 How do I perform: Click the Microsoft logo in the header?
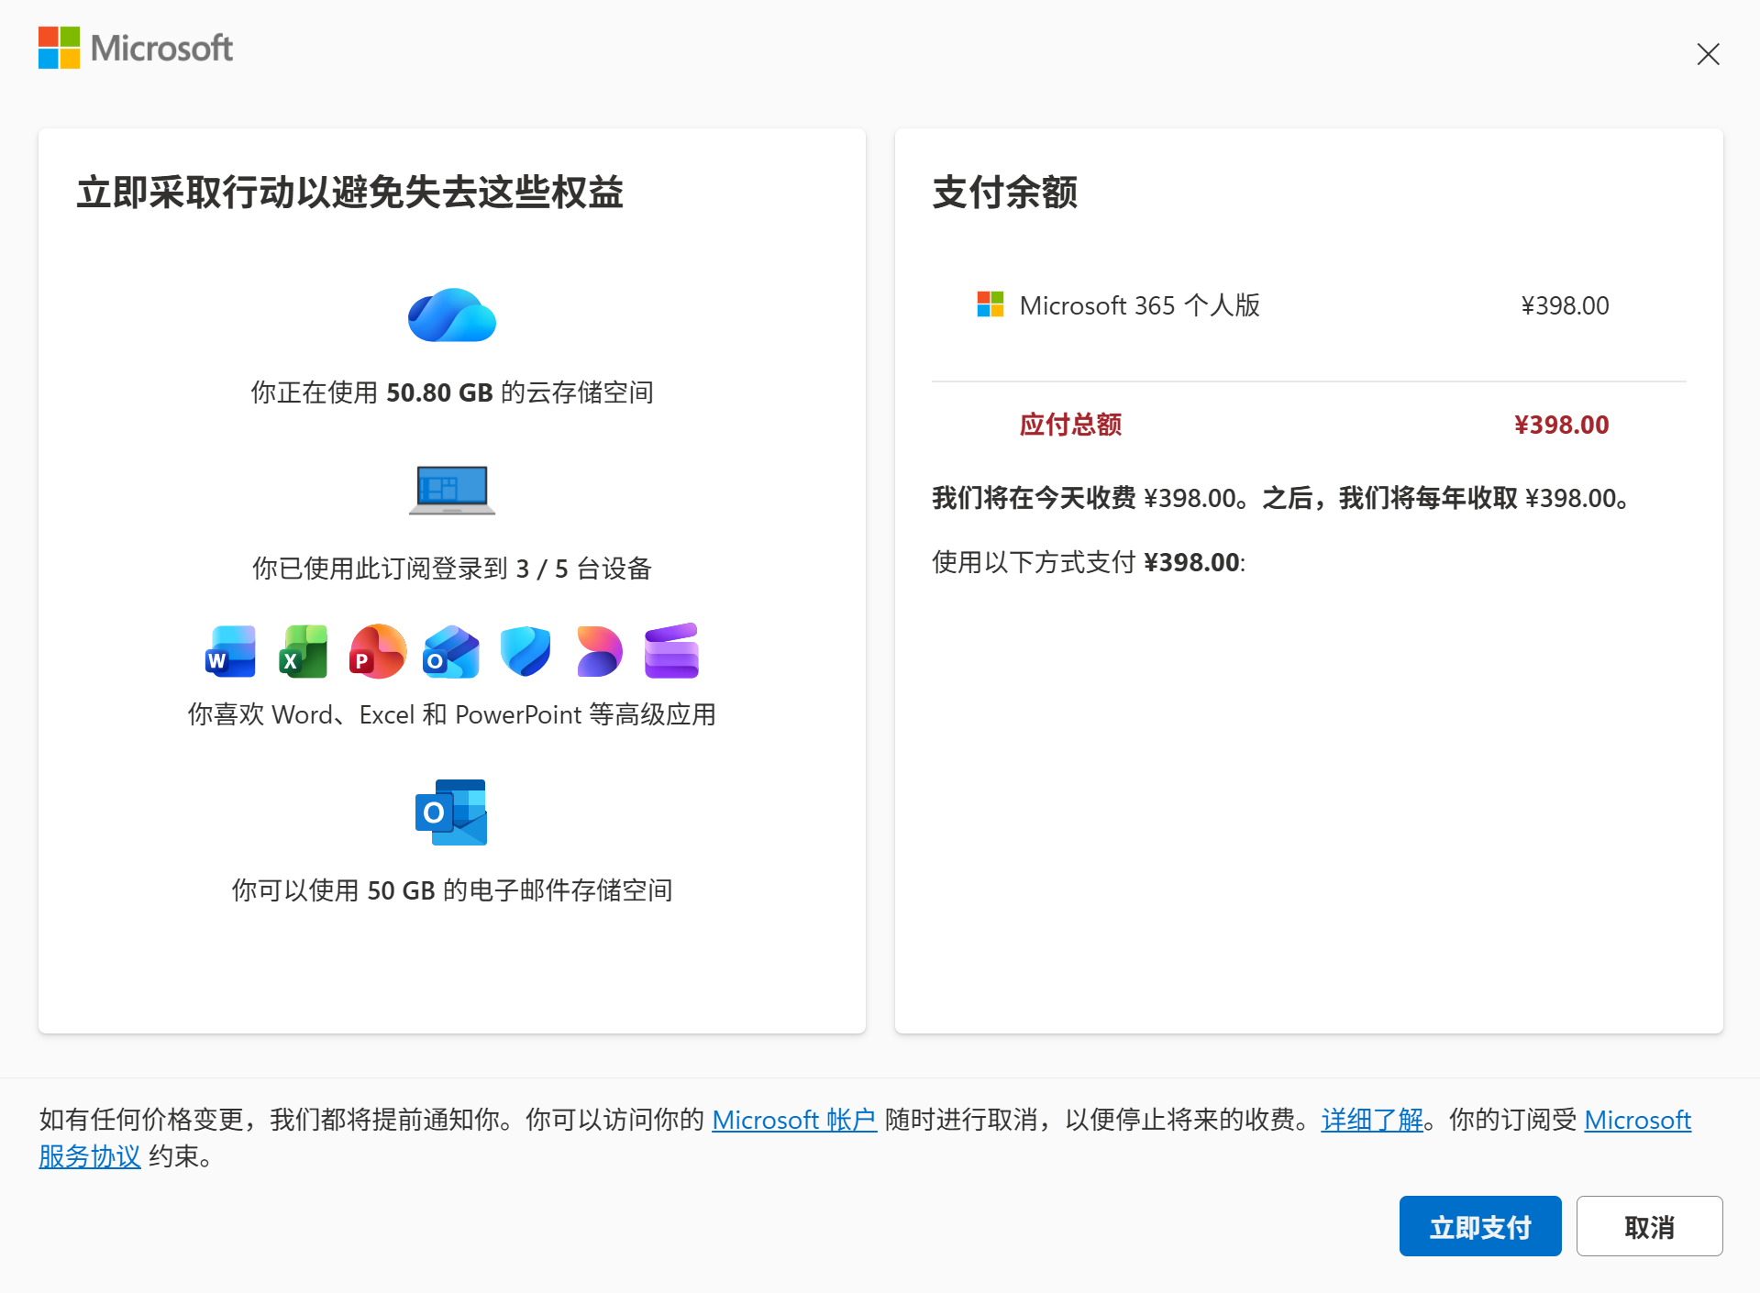point(135,48)
